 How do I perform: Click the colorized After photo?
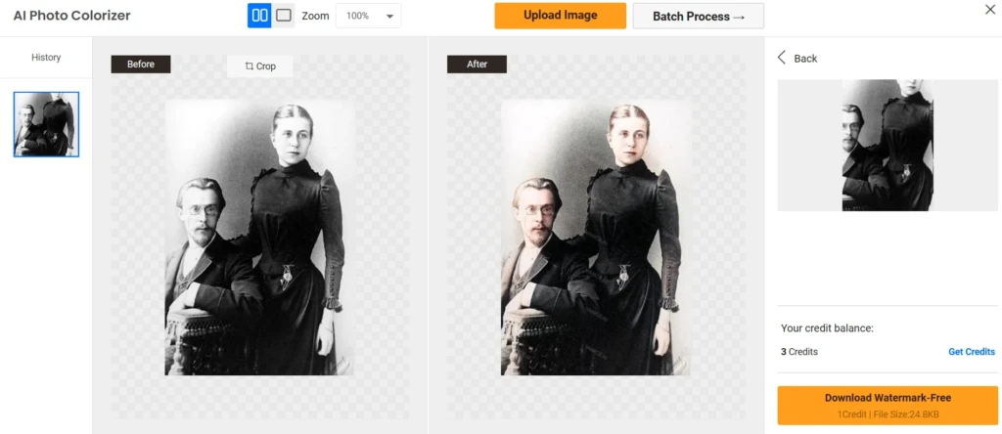click(x=596, y=238)
